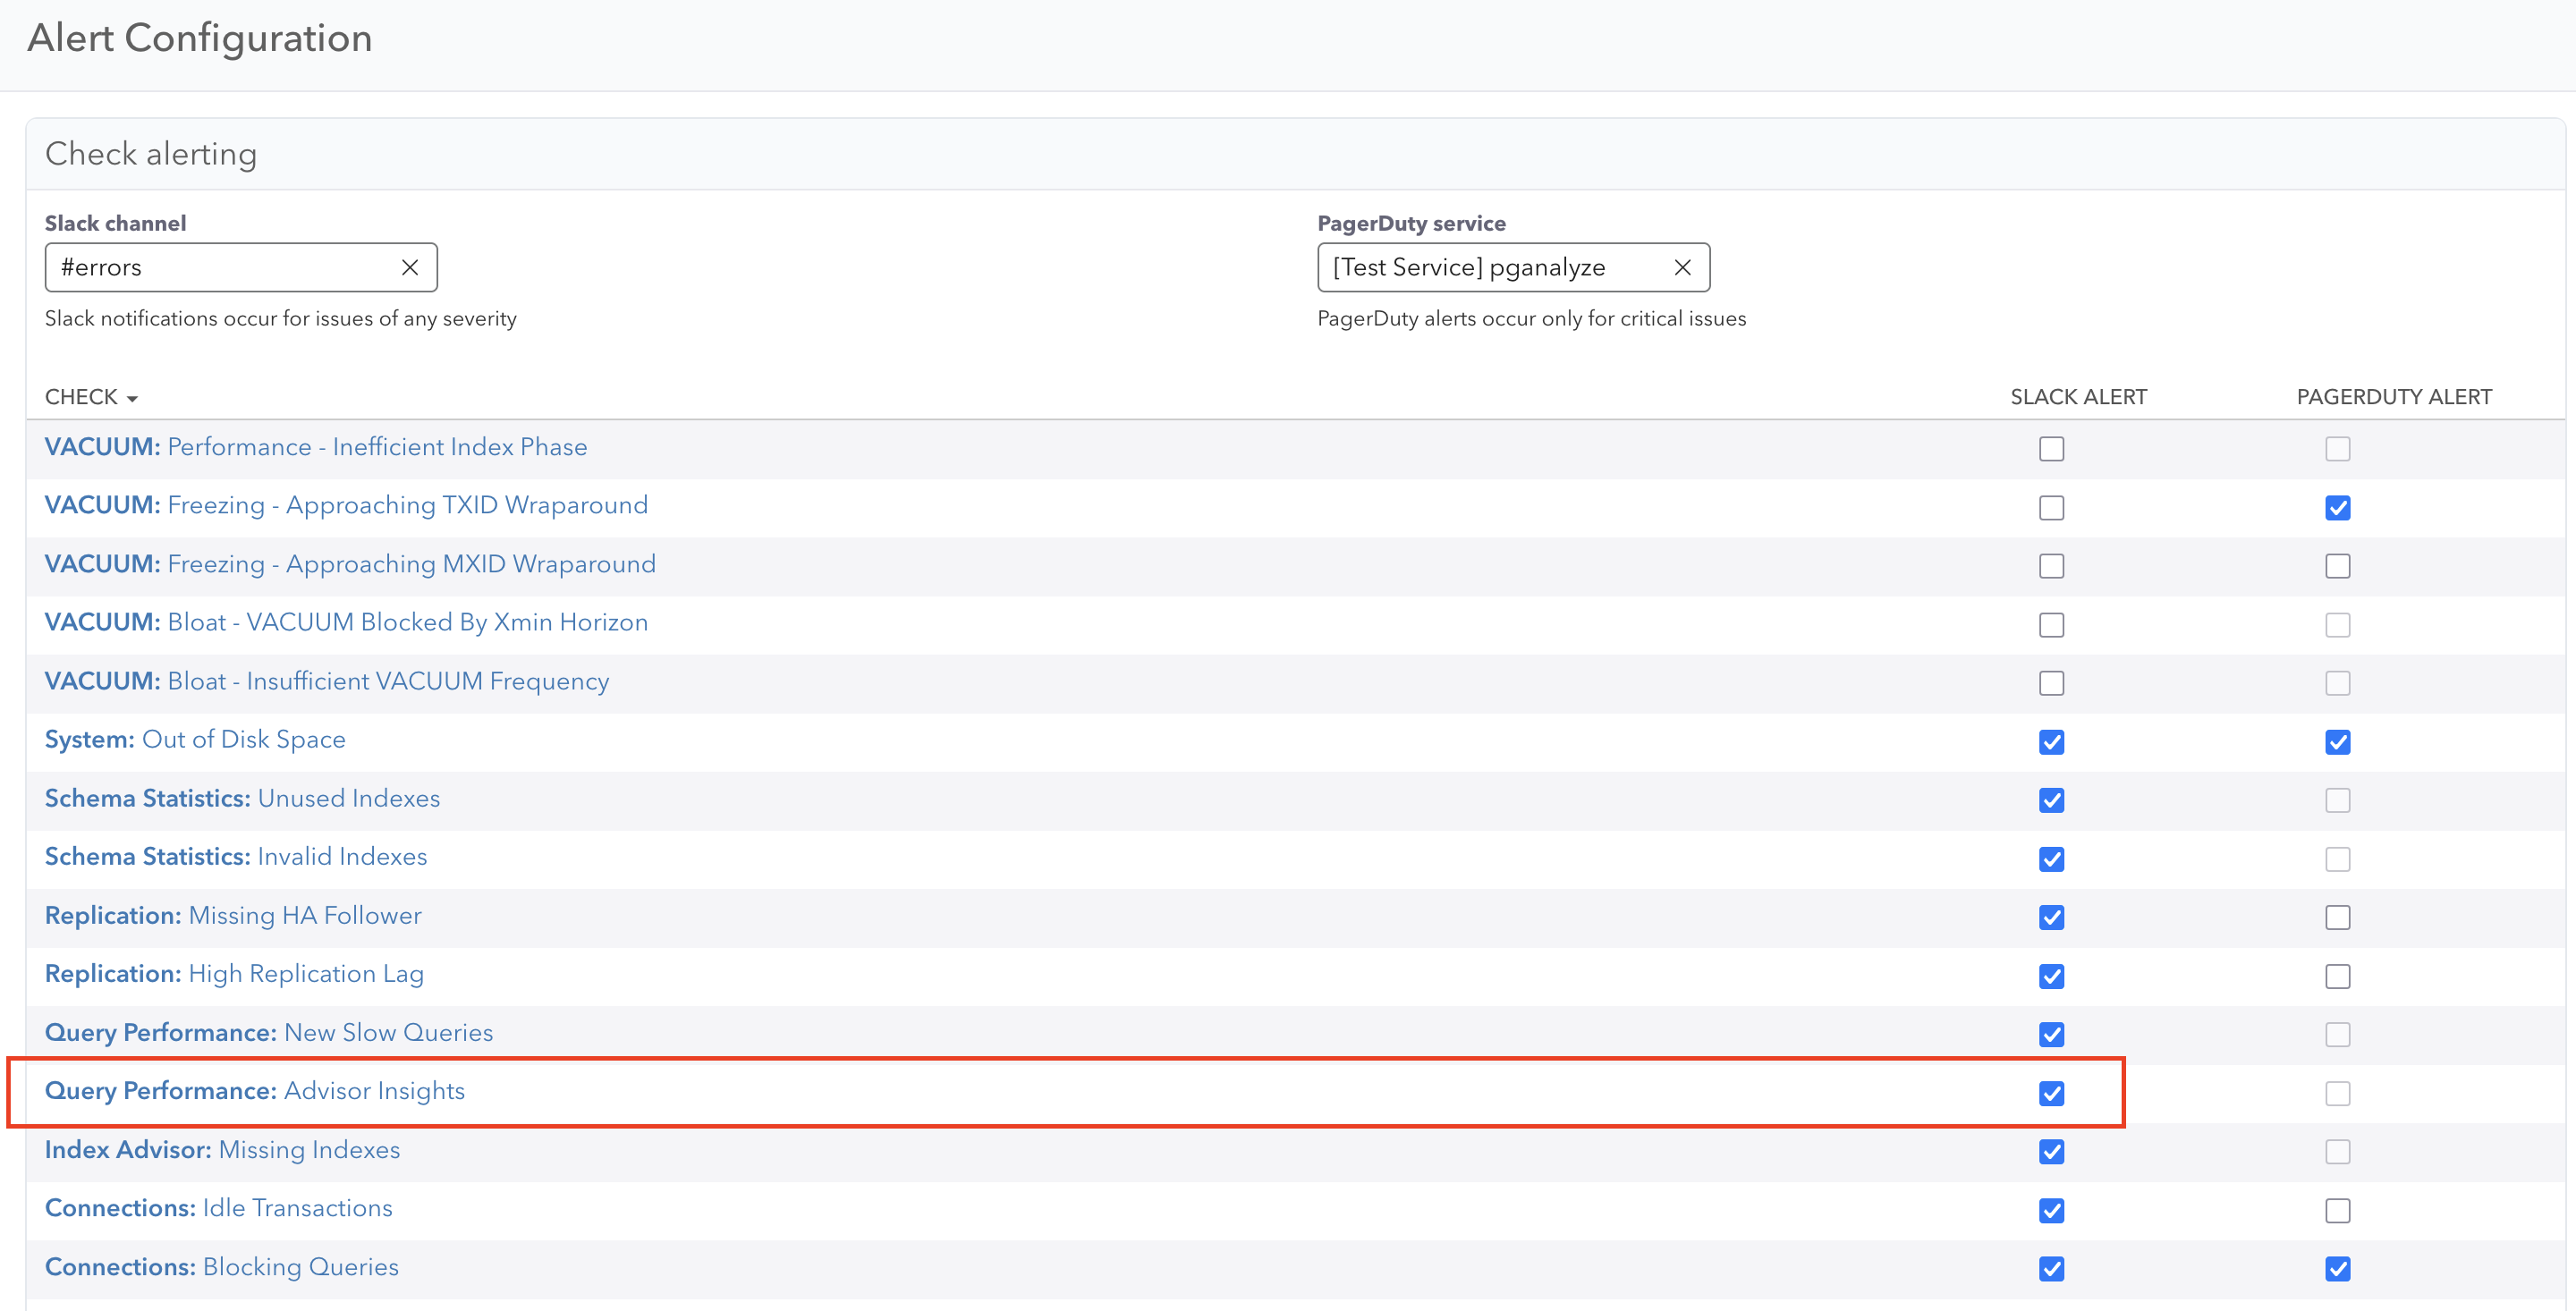Enable Slack alert for Insufficient VACUUM Frequency
Viewport: 2576px width, 1311px height.
(2052, 683)
